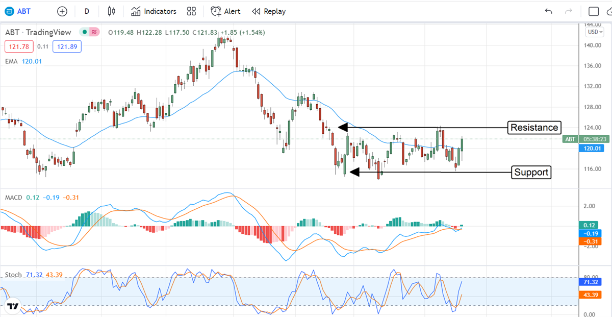This screenshot has width=612, height=317.
Task: Click the O119.48 open value in legend
Action: click(121, 32)
